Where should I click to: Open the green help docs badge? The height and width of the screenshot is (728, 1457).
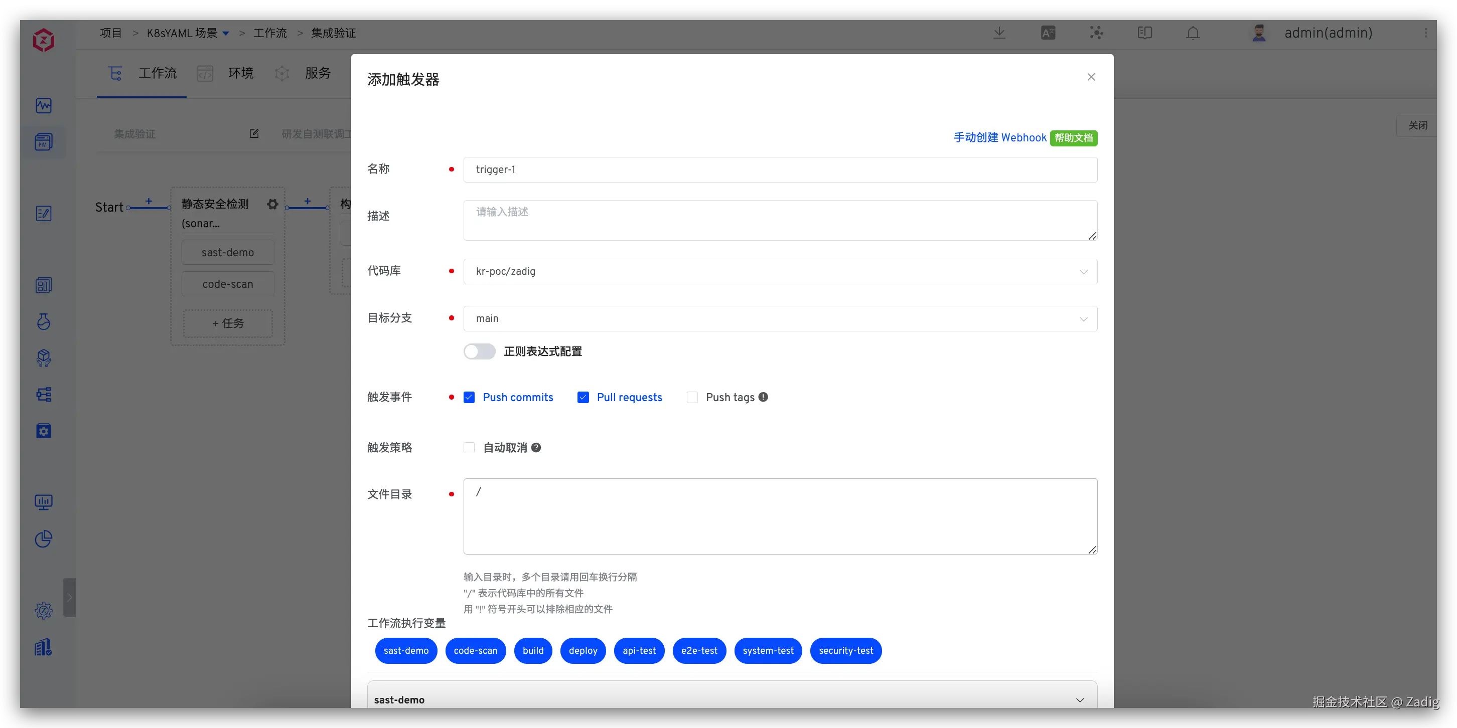pyautogui.click(x=1073, y=138)
